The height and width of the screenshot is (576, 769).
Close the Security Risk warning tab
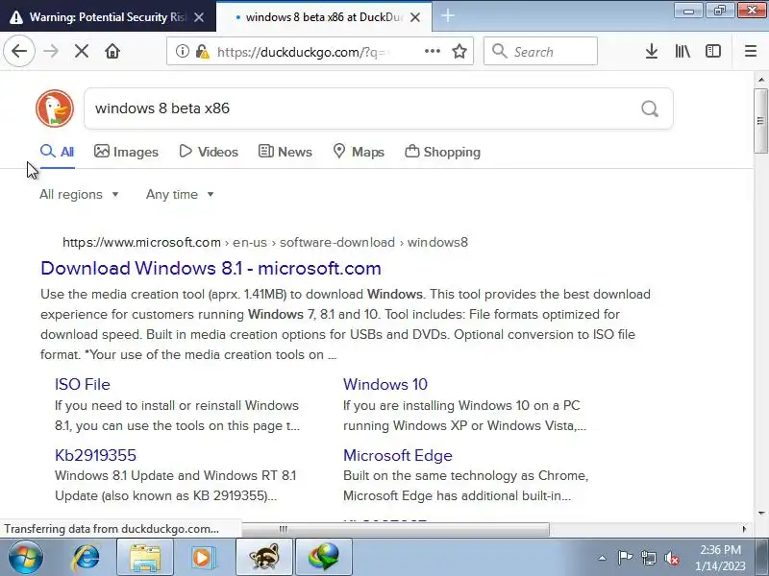[199, 17]
